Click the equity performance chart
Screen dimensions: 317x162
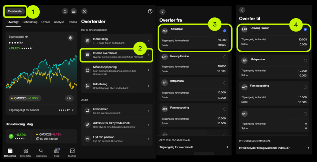tap(41, 72)
